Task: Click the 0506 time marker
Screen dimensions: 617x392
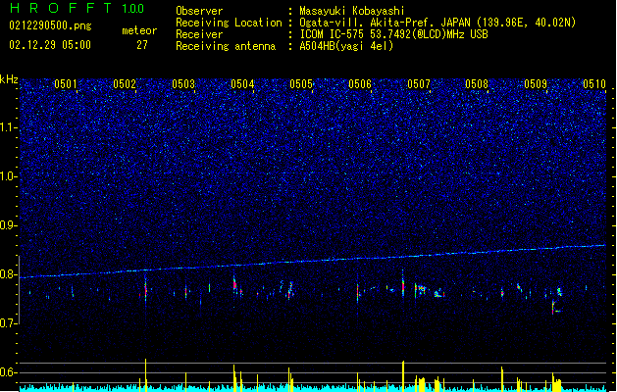Action: (360, 84)
